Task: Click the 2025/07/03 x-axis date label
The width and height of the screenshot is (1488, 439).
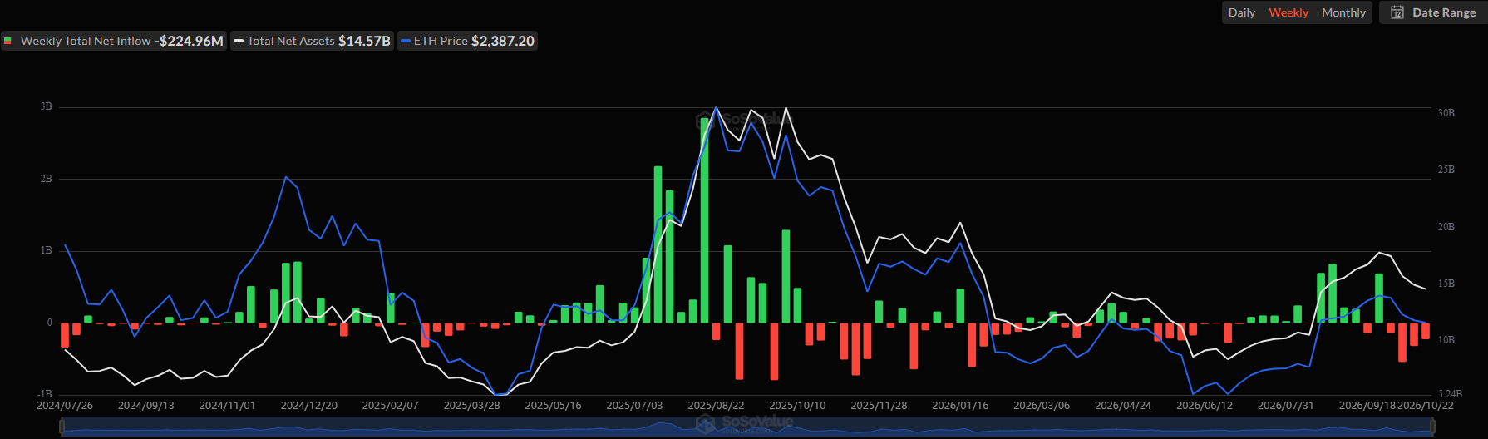Action: (635, 406)
